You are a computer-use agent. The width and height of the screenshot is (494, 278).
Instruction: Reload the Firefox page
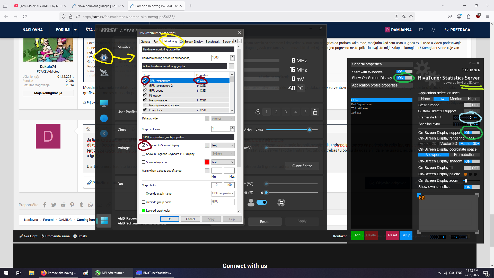[x=25, y=16]
